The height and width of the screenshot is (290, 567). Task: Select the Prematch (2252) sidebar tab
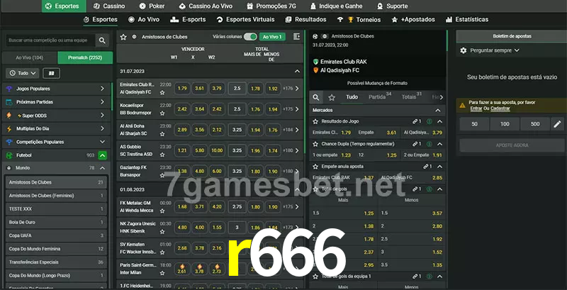[x=85, y=58]
